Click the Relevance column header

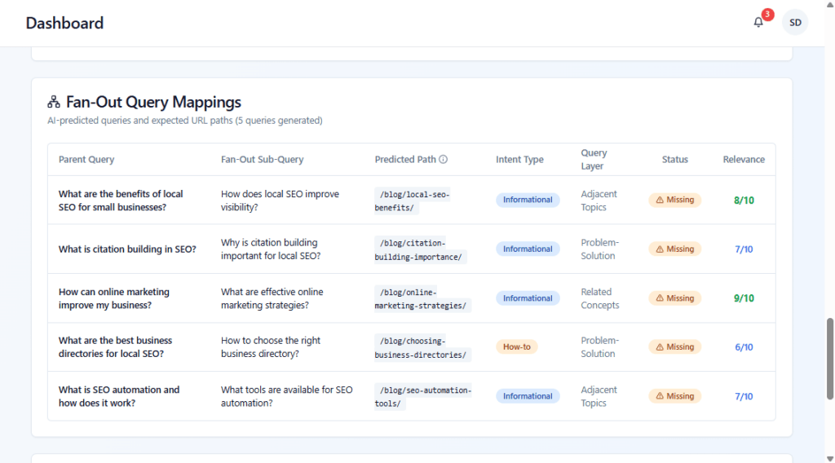click(744, 160)
